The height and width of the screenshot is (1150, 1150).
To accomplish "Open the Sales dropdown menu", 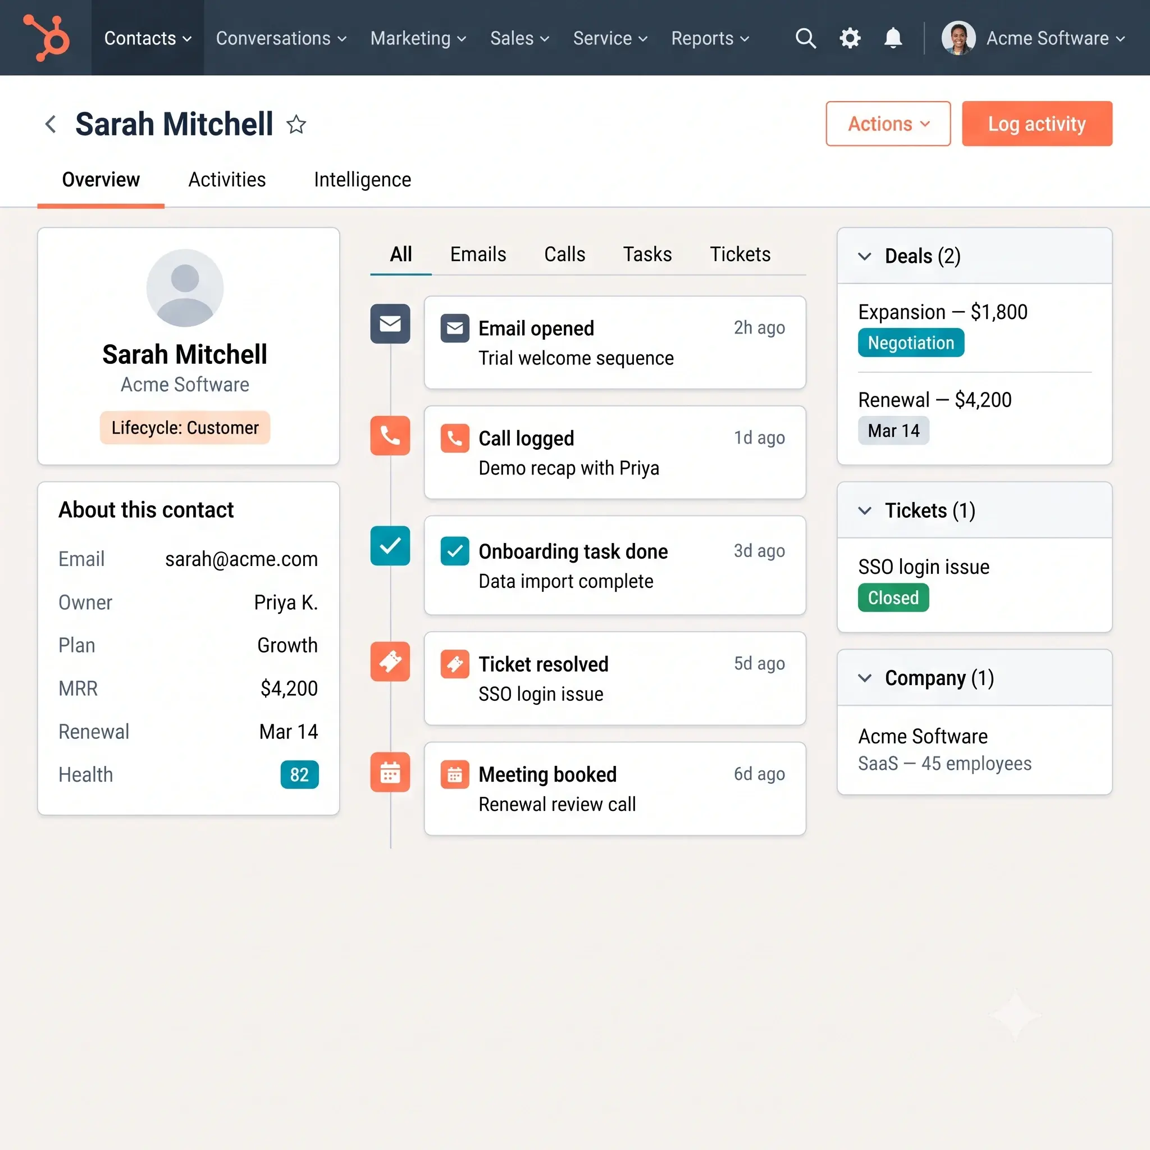I will tap(519, 38).
